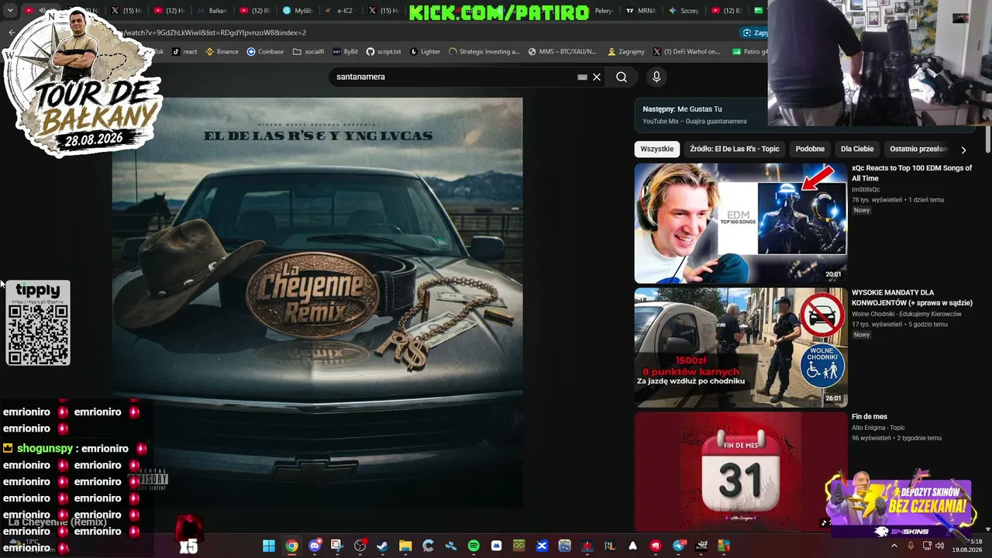Image resolution: width=992 pixels, height=558 pixels.
Task: Open the Strategic Investing bookmark
Action: pyautogui.click(x=484, y=52)
